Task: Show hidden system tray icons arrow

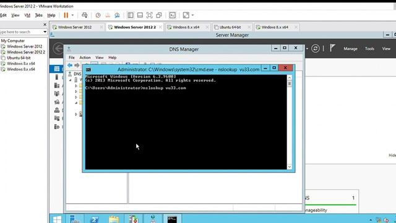Action: click(x=371, y=220)
